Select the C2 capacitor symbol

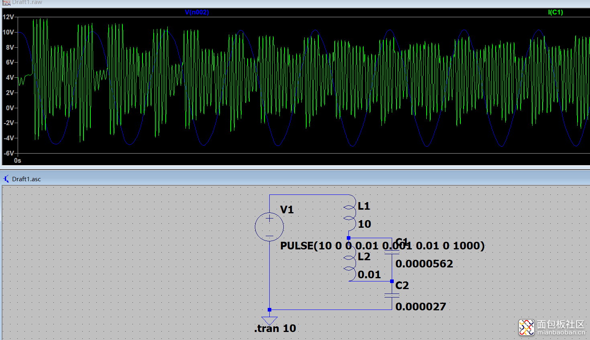[x=392, y=295]
